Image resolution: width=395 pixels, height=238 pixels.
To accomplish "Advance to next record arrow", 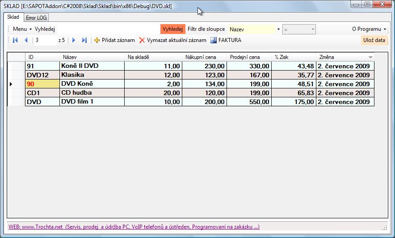I will (x=74, y=40).
